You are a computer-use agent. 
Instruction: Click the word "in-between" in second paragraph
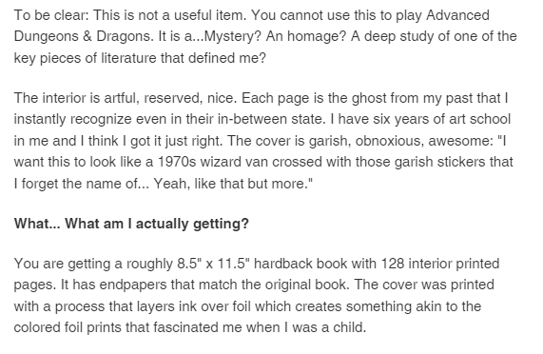pyautogui.click(x=252, y=120)
